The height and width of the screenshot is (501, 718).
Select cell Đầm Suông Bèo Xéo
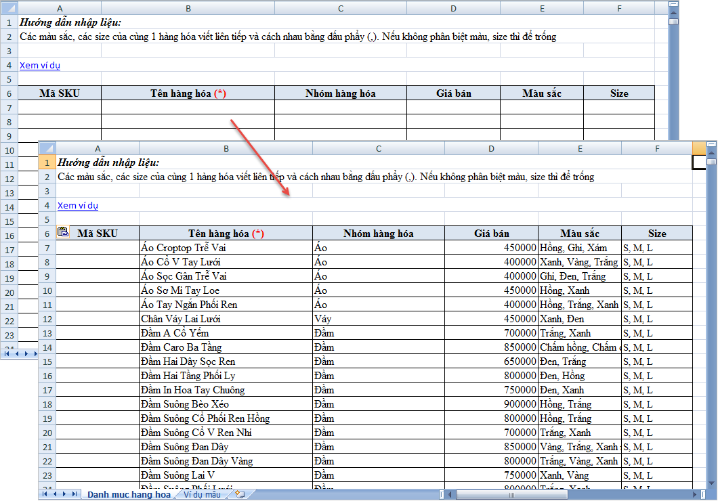(226, 404)
